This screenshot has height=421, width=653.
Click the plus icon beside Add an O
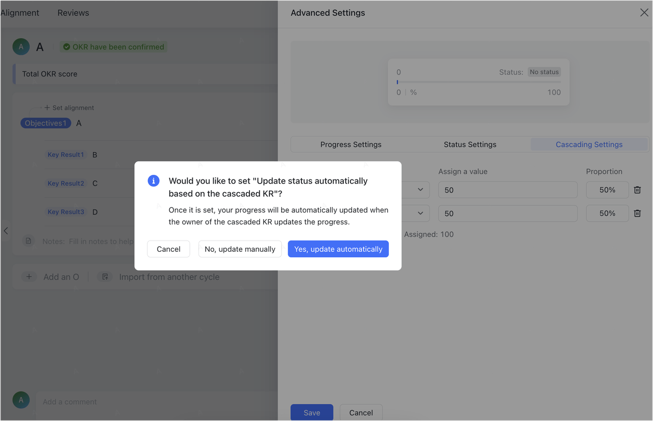(x=29, y=277)
